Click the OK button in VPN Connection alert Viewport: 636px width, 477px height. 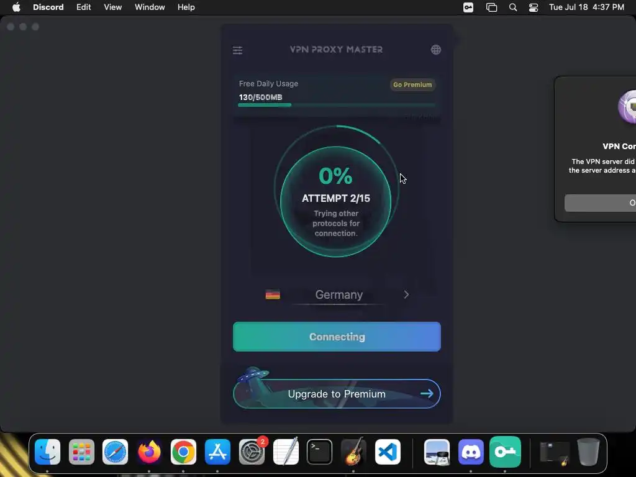pos(601,203)
